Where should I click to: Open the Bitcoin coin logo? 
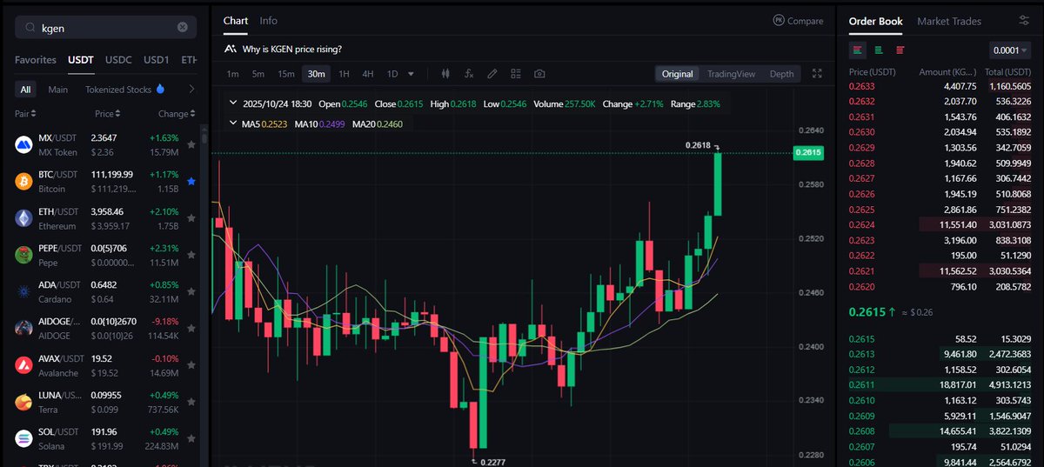click(x=23, y=181)
